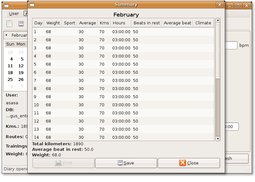Click the scrollbar down arrow in summary table
255x182 pixels.
[218, 139]
